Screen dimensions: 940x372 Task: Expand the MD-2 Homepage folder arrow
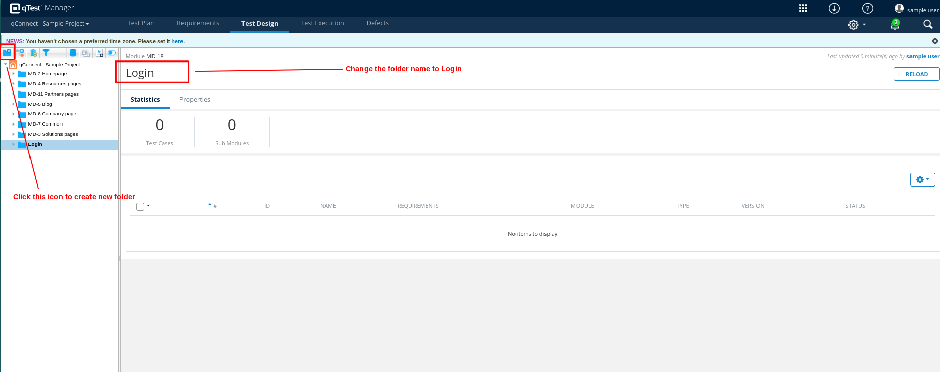[14, 74]
